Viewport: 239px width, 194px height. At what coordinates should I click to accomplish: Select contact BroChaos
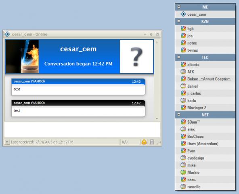[x=205, y=136]
